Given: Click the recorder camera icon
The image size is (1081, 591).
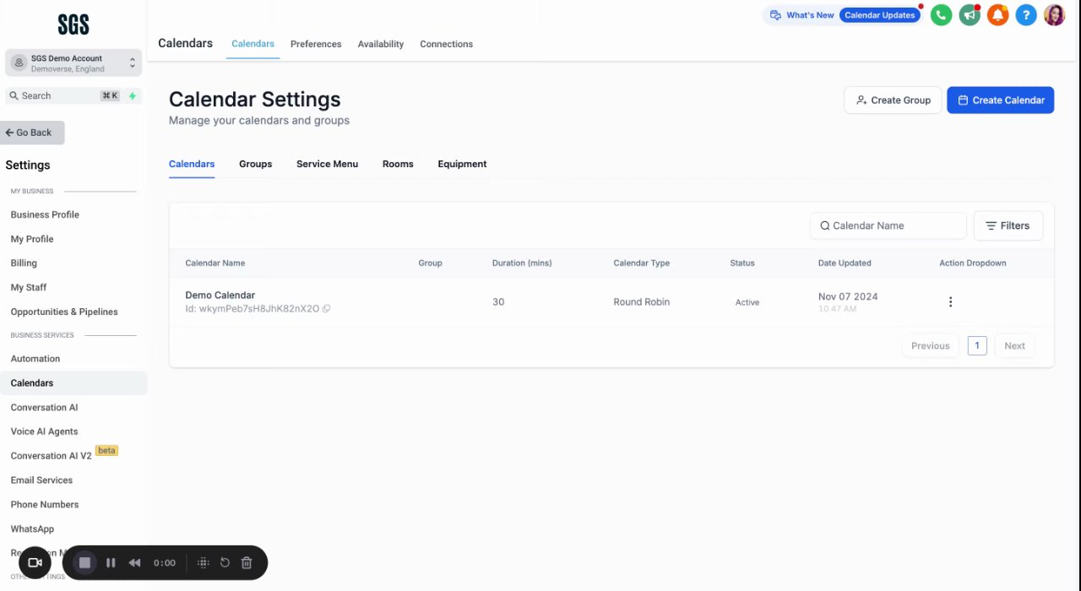Looking at the screenshot, I should click(x=35, y=562).
